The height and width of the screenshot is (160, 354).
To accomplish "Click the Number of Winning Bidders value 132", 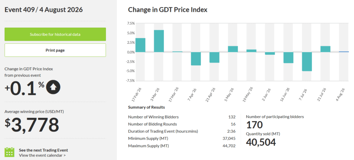I will coord(232,117).
